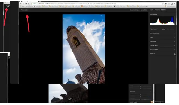Reload the Lightroom page
Viewport: 179px width, 105px height.
26,4
